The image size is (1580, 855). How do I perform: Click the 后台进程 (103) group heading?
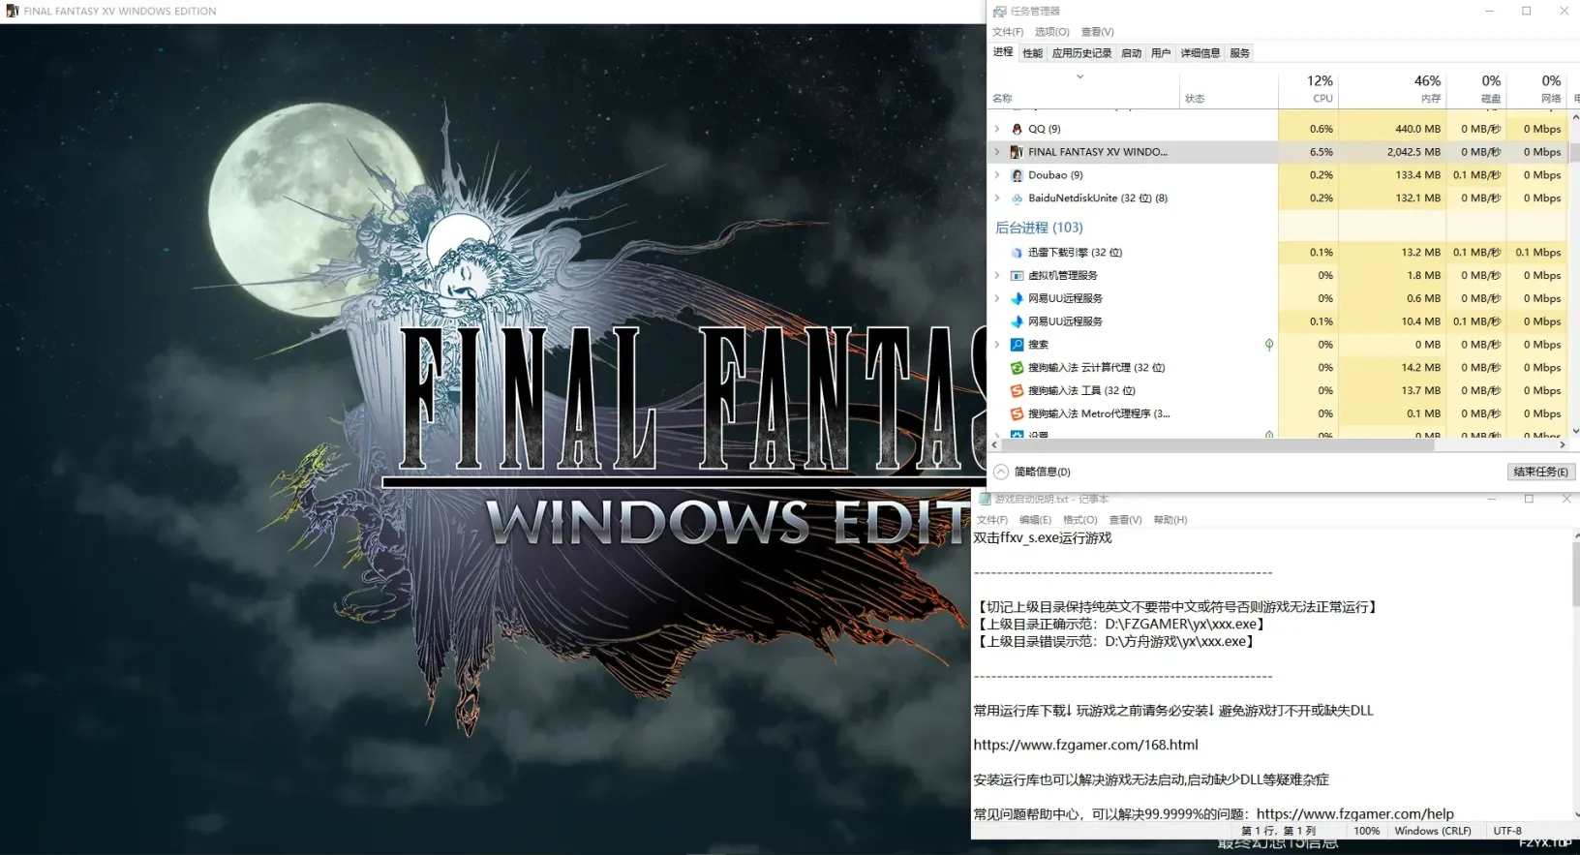[x=1039, y=228]
